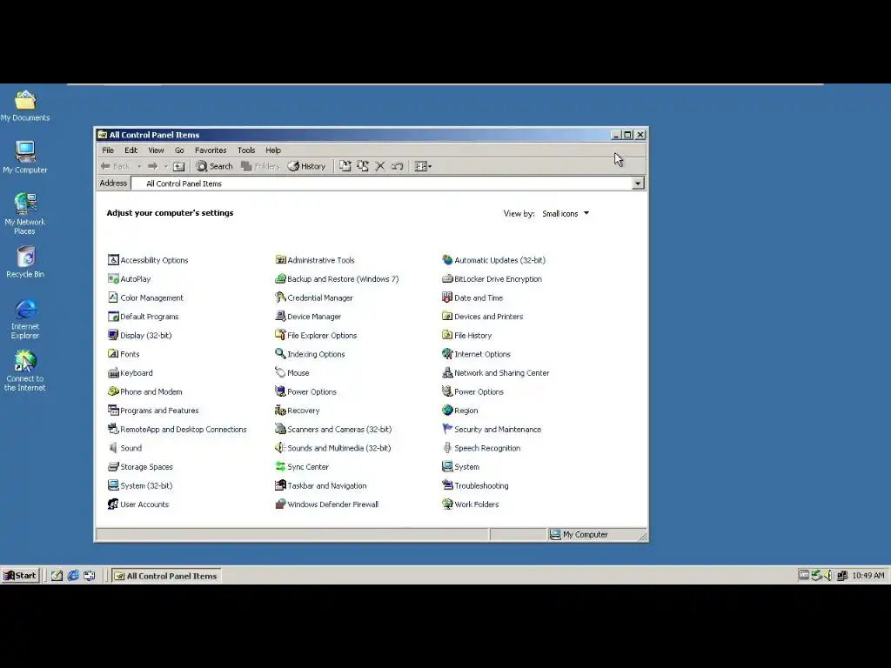891x668 pixels.
Task: Open Date and Time icon
Action: point(447,297)
